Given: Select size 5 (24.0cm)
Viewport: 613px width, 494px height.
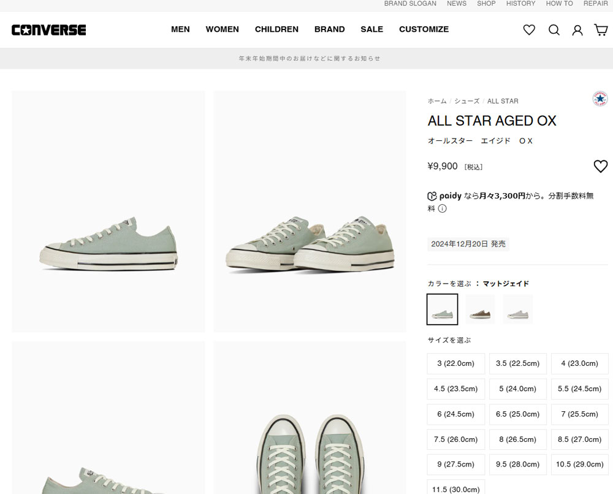Looking at the screenshot, I should click(x=517, y=389).
